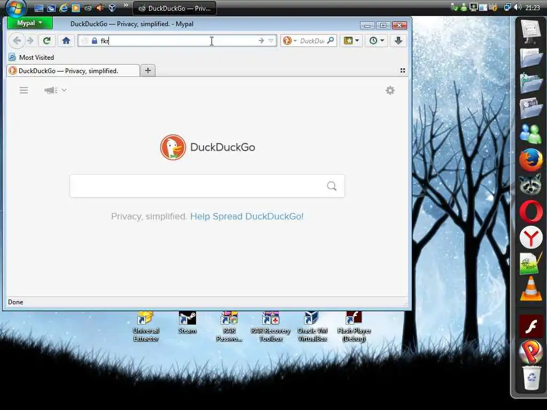The height and width of the screenshot is (410, 547).
Task: Launch Opera from the right dock
Action: [x=530, y=211]
